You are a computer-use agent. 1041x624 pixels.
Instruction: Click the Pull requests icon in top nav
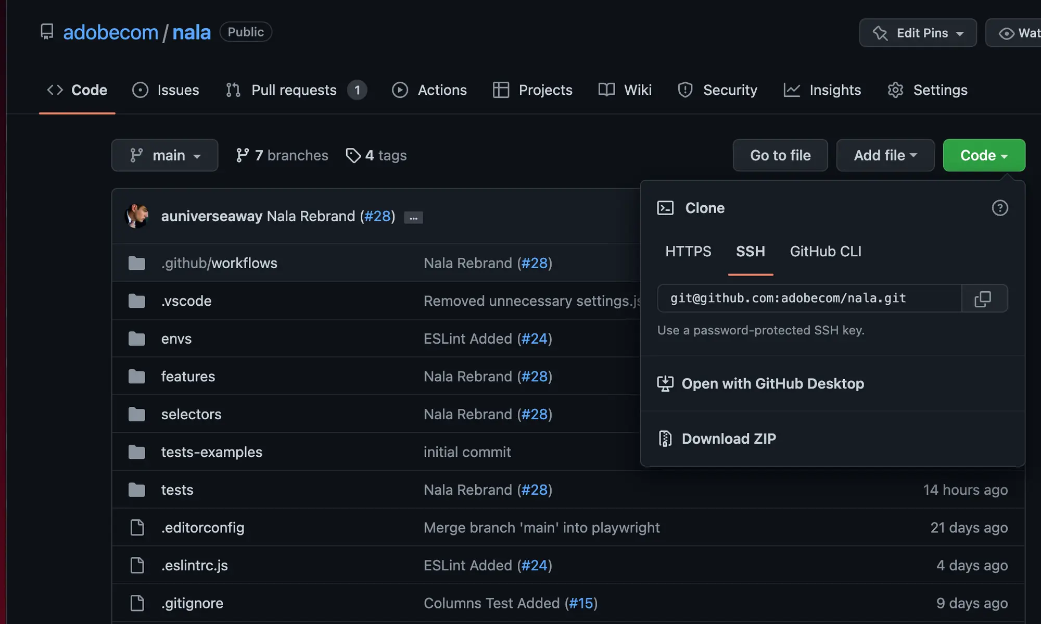click(x=233, y=89)
